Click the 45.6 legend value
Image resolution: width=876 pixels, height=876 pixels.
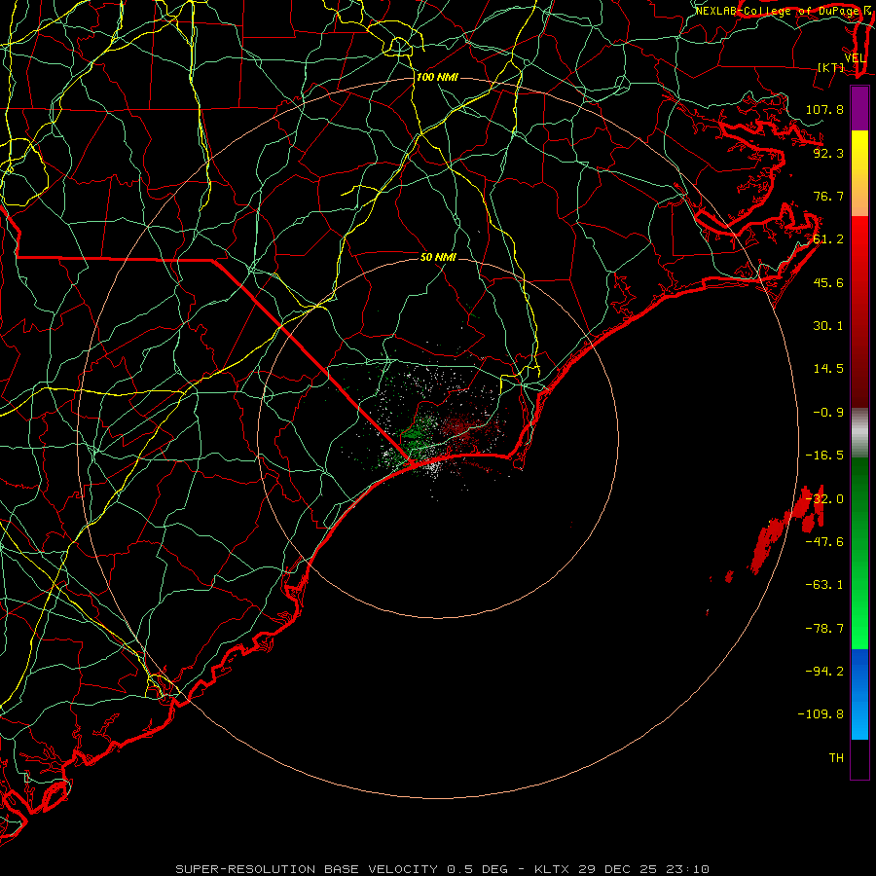pos(828,282)
